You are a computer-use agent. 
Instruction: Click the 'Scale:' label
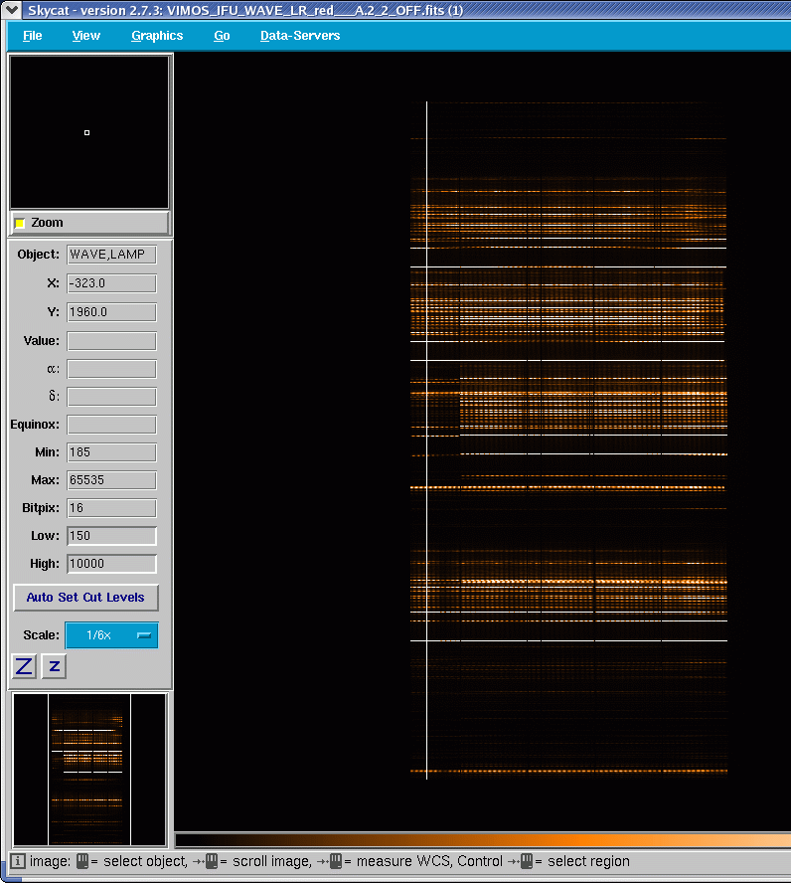click(41, 635)
